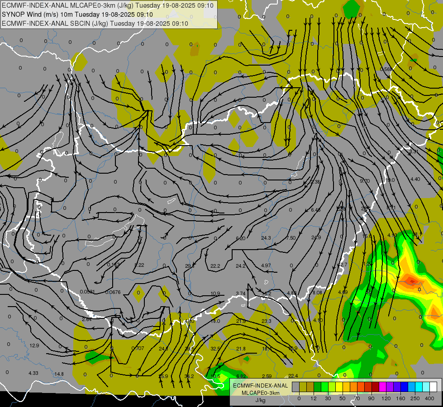Click the map value 0.0676
443x407 pixels.
coord(113,292)
